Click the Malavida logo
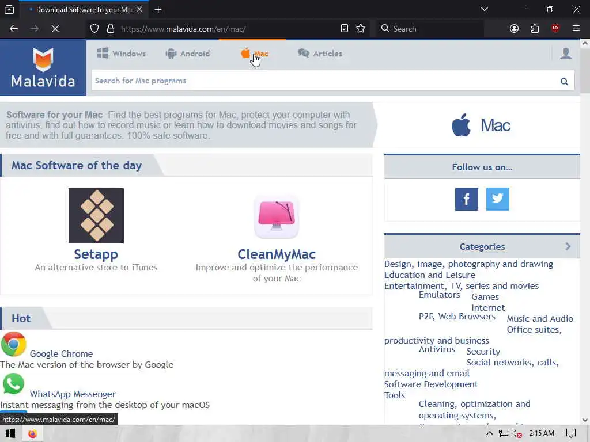Viewport: 590px width, 442px height. coord(43,68)
